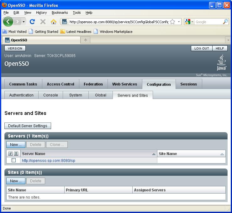Viewport: 232px width, 213px height.
Task: Select the Servers and Sites sub-tab
Action: pos(133,95)
